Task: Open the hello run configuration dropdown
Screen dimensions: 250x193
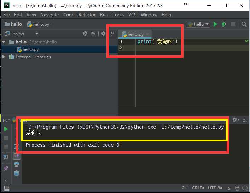Action: point(198,24)
